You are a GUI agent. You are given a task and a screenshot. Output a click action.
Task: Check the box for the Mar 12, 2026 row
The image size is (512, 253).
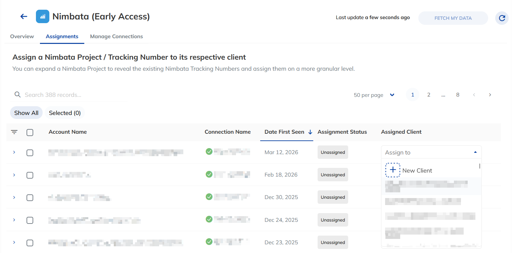(x=30, y=153)
